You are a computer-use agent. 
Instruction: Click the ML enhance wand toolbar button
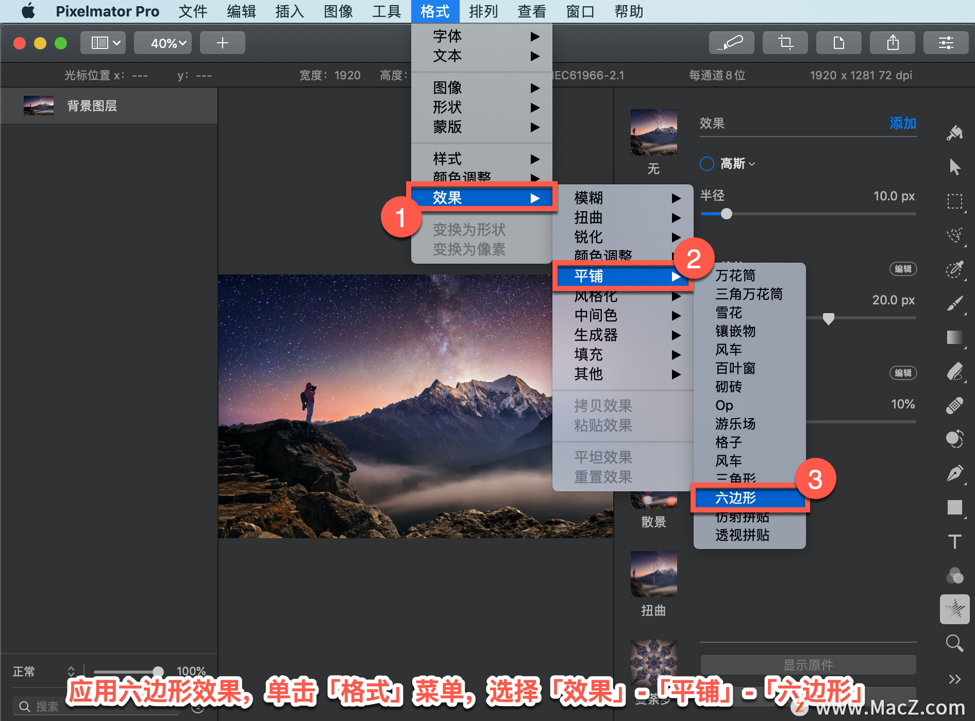click(732, 43)
